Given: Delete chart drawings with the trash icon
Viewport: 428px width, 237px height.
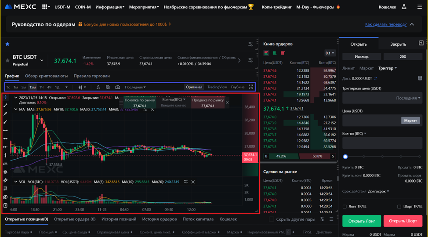Looking at the screenshot, I should click(5, 205).
